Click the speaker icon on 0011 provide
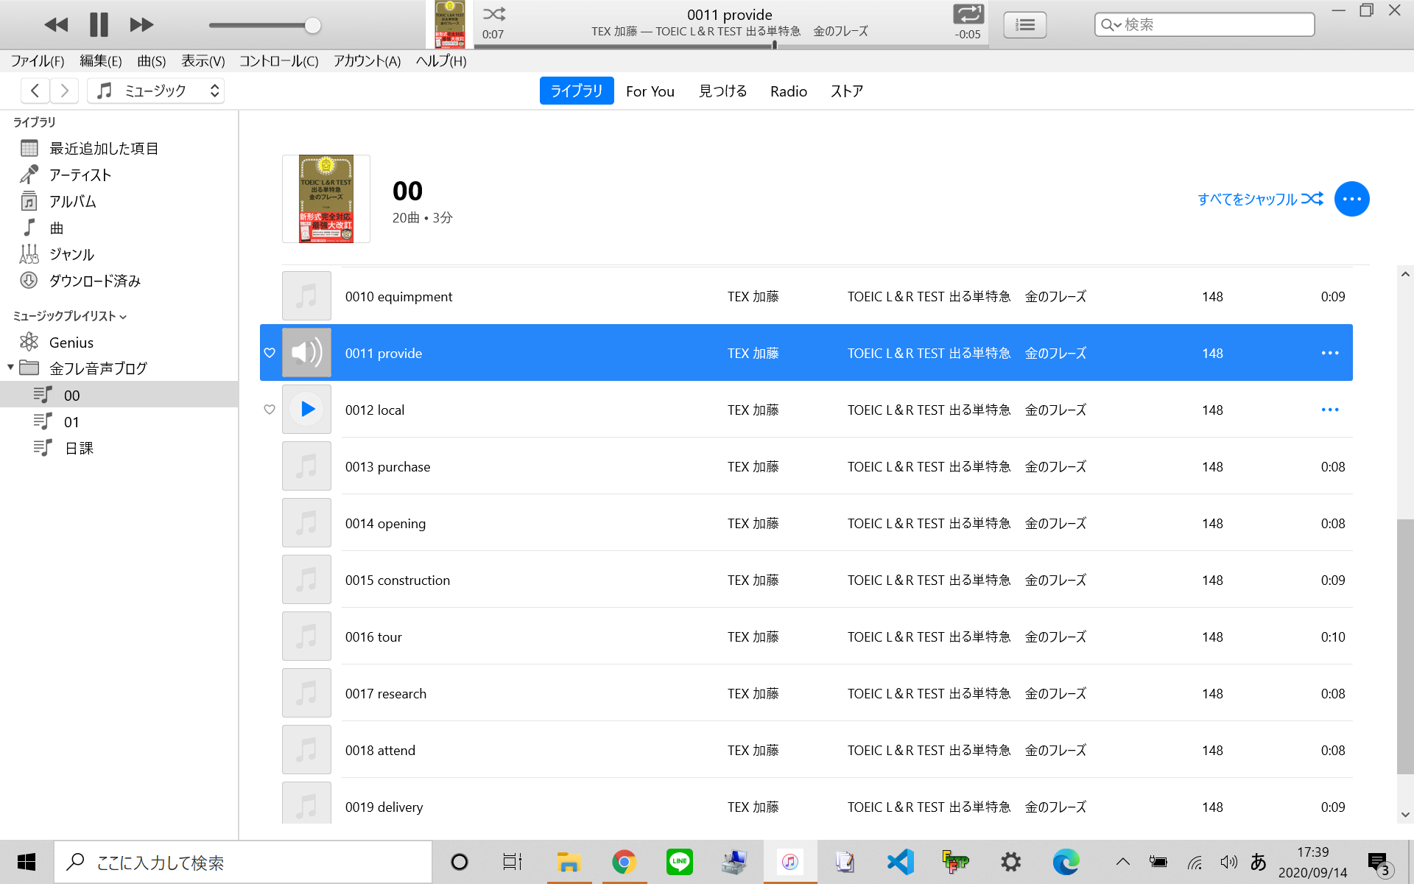The height and width of the screenshot is (884, 1414). (x=307, y=353)
